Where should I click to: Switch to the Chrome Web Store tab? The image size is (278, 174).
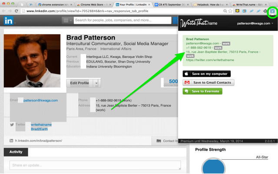pos(94,4)
